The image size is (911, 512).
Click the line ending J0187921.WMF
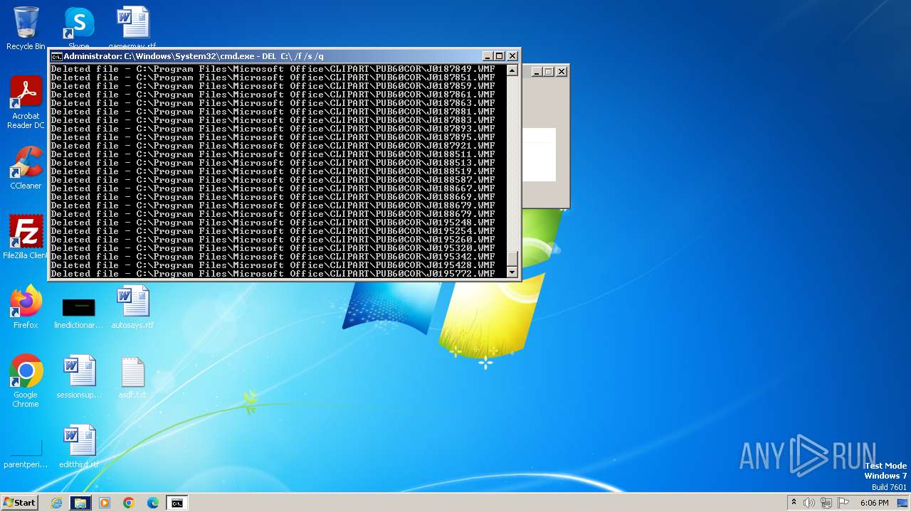click(x=273, y=146)
